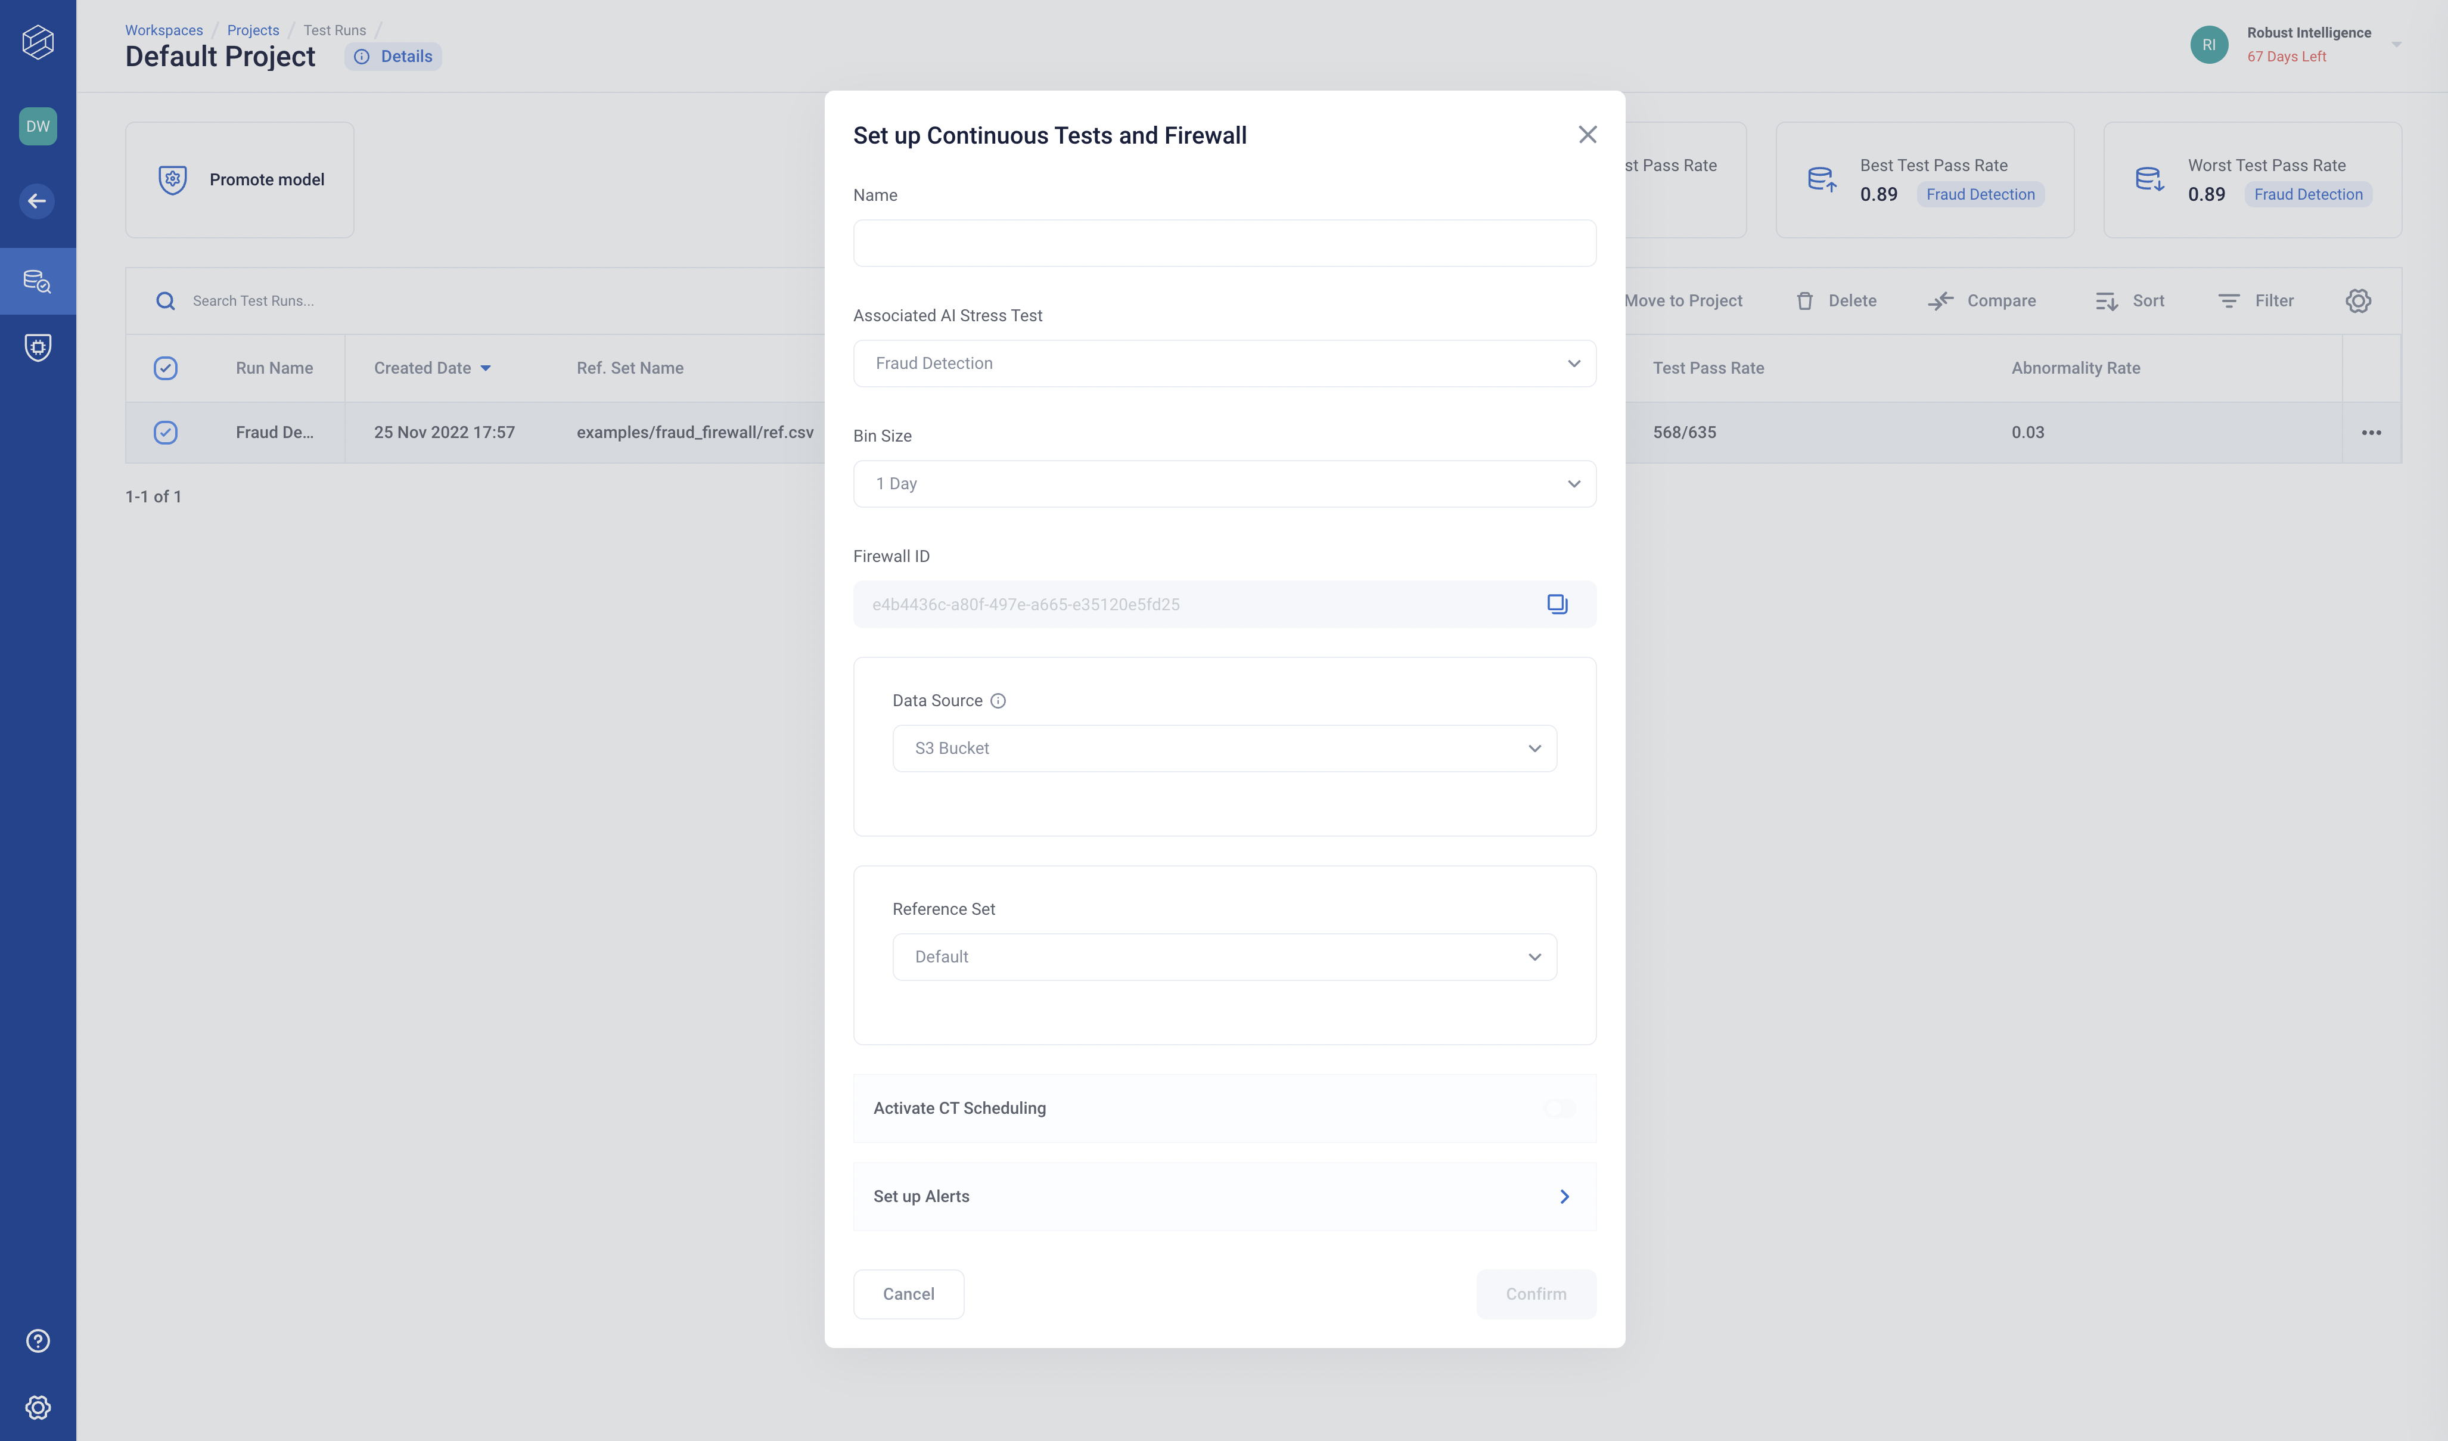Click into the Name input field
Viewport: 2448px width, 1441px height.
pyautogui.click(x=1224, y=243)
